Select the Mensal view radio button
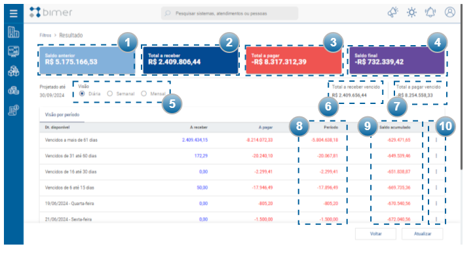 [144, 94]
